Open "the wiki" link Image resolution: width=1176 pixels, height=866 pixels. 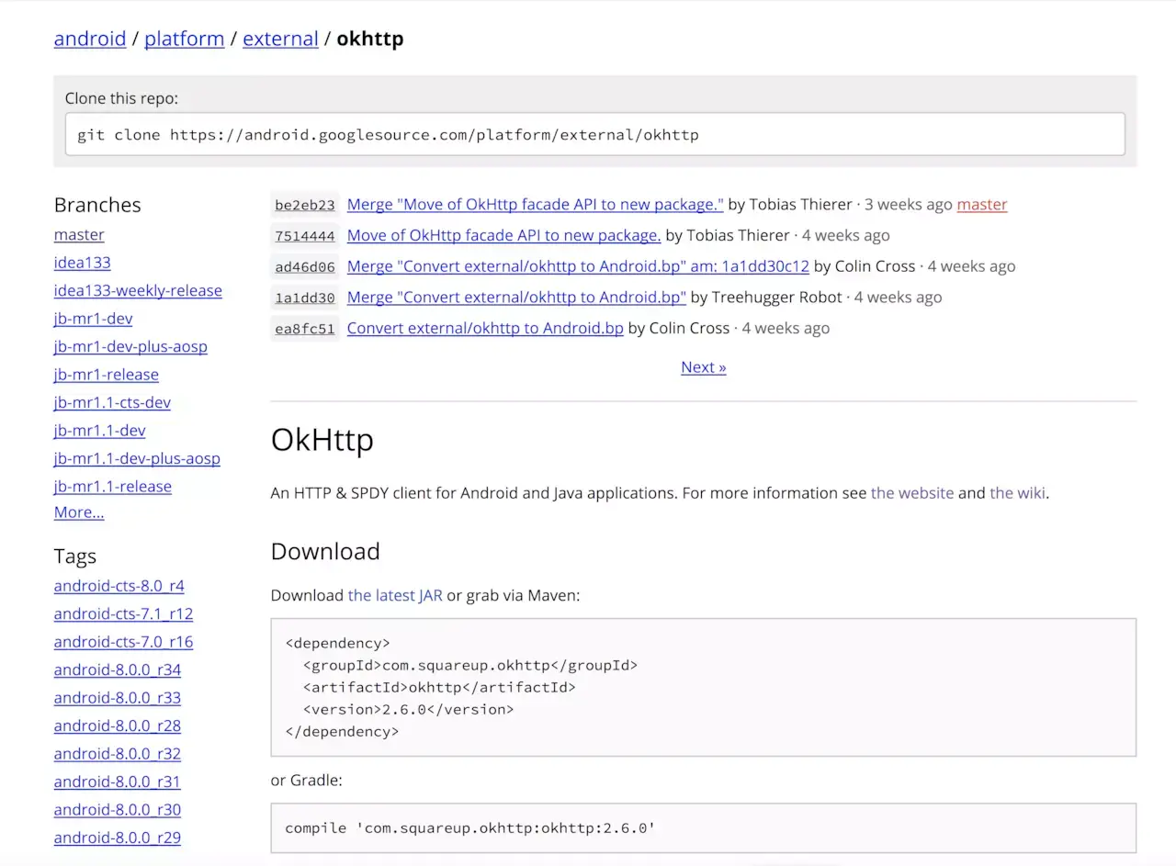coord(1017,493)
